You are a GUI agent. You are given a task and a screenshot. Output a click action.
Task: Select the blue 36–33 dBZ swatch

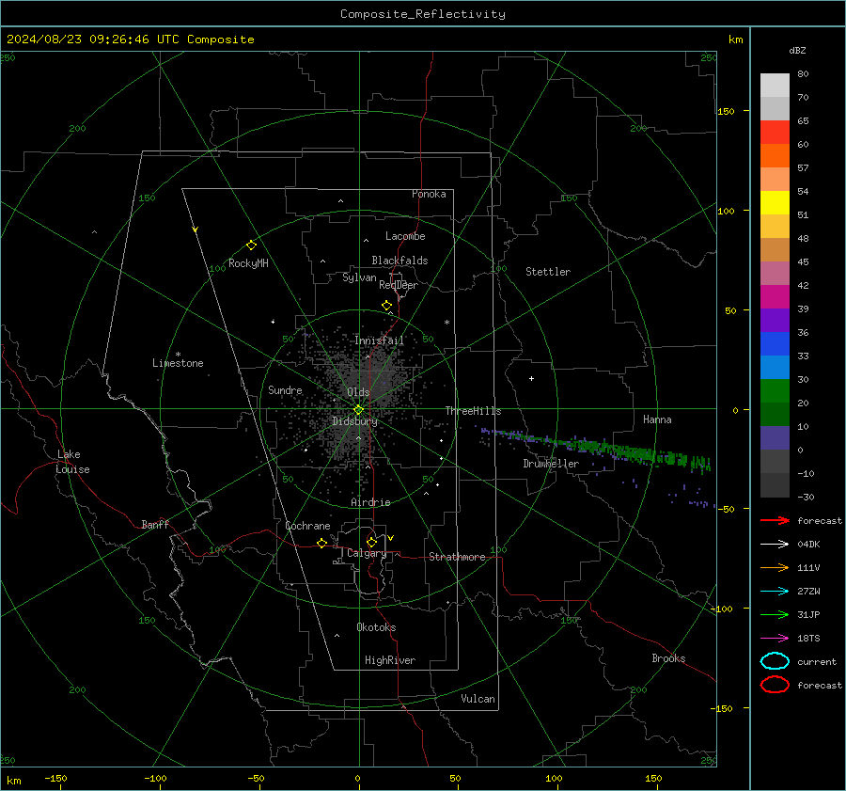[x=775, y=343]
